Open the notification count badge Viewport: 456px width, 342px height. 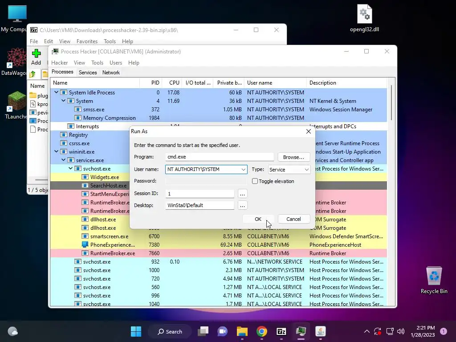click(x=443, y=331)
